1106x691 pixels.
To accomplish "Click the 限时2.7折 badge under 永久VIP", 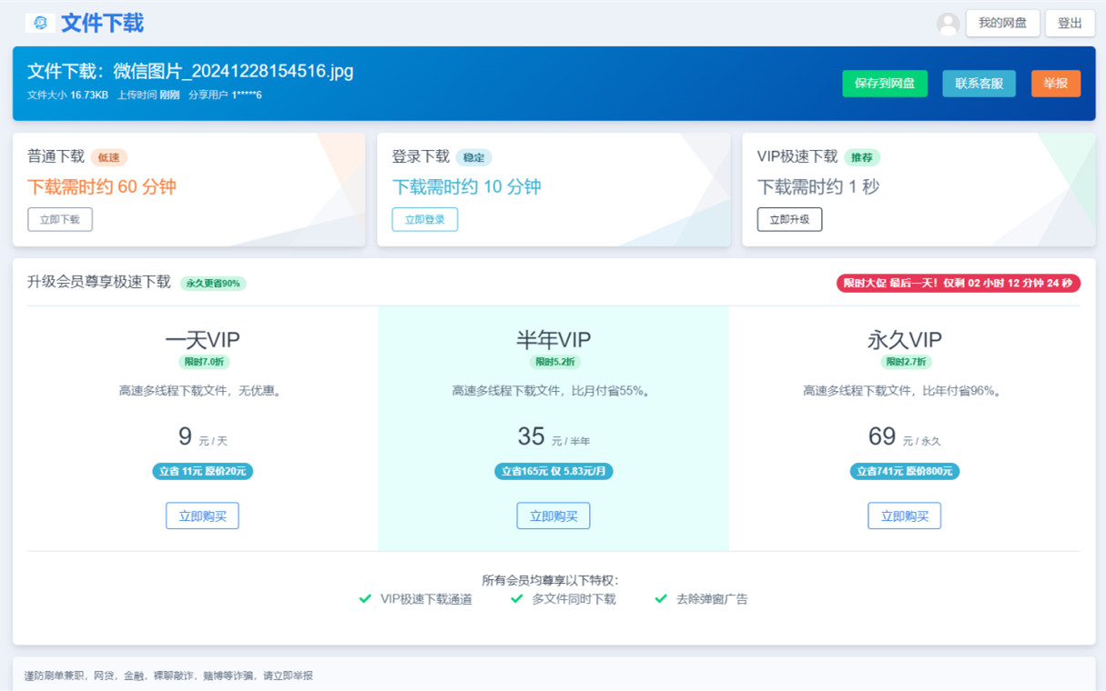I will pos(904,362).
